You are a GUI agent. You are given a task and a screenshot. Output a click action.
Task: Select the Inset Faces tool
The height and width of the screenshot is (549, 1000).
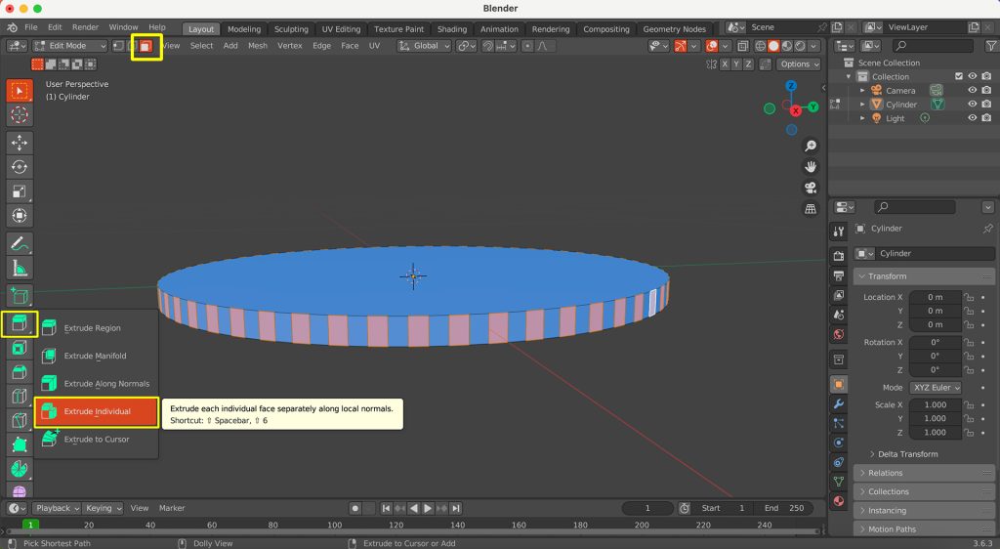tap(20, 348)
